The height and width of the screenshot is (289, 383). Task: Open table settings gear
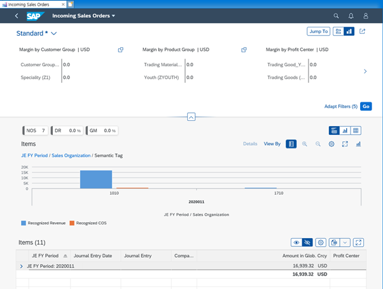[x=321, y=243]
